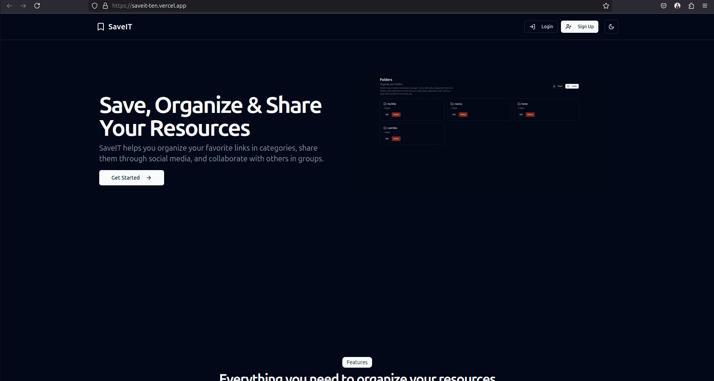714x381 pixels.
Task: Open the Firefox account profile icon
Action: tap(677, 6)
